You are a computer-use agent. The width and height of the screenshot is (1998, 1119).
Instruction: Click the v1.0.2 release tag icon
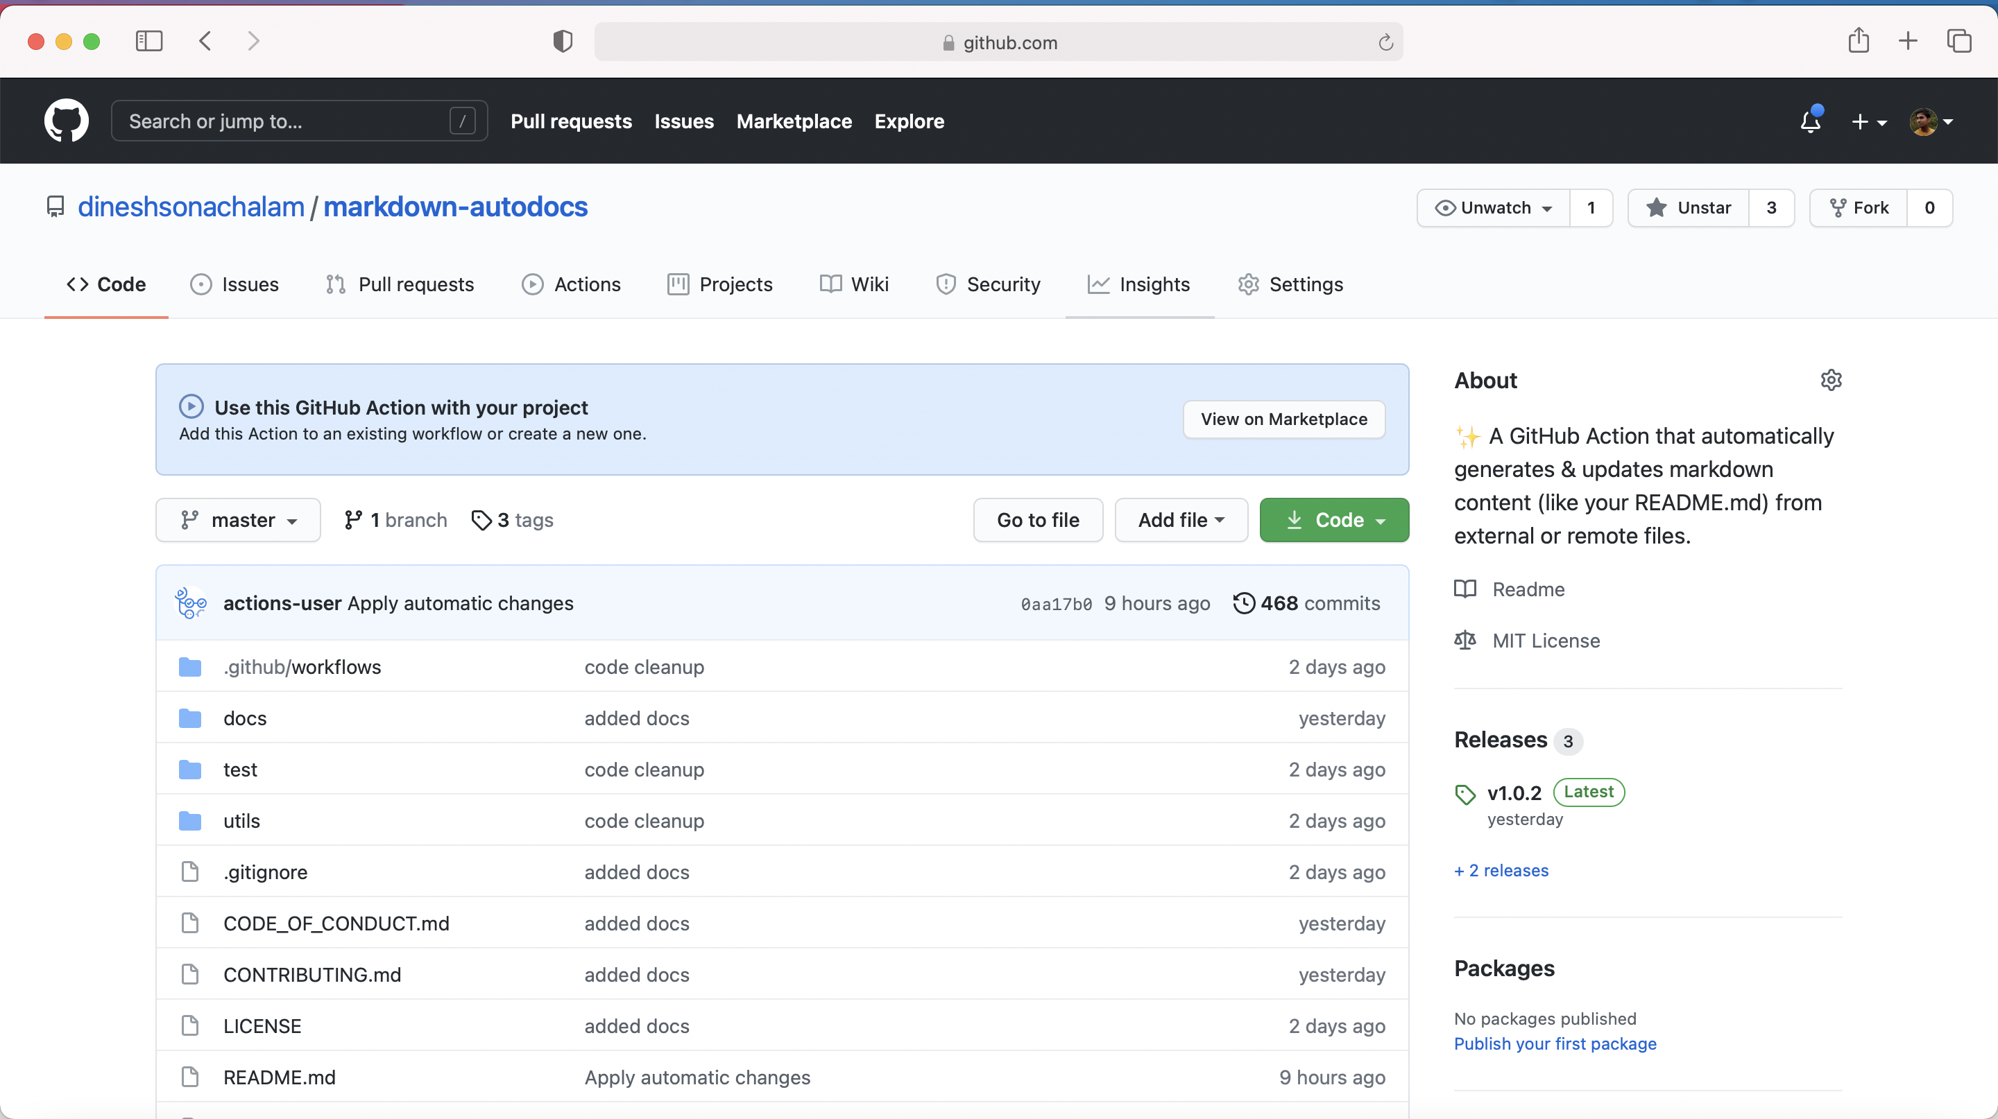(x=1465, y=794)
